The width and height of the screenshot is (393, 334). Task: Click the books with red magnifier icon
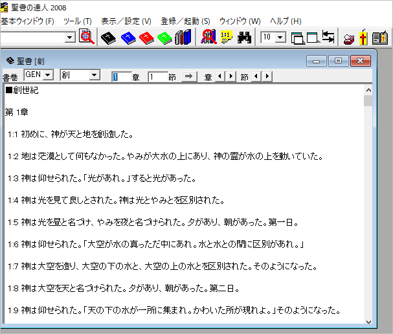(x=208, y=37)
